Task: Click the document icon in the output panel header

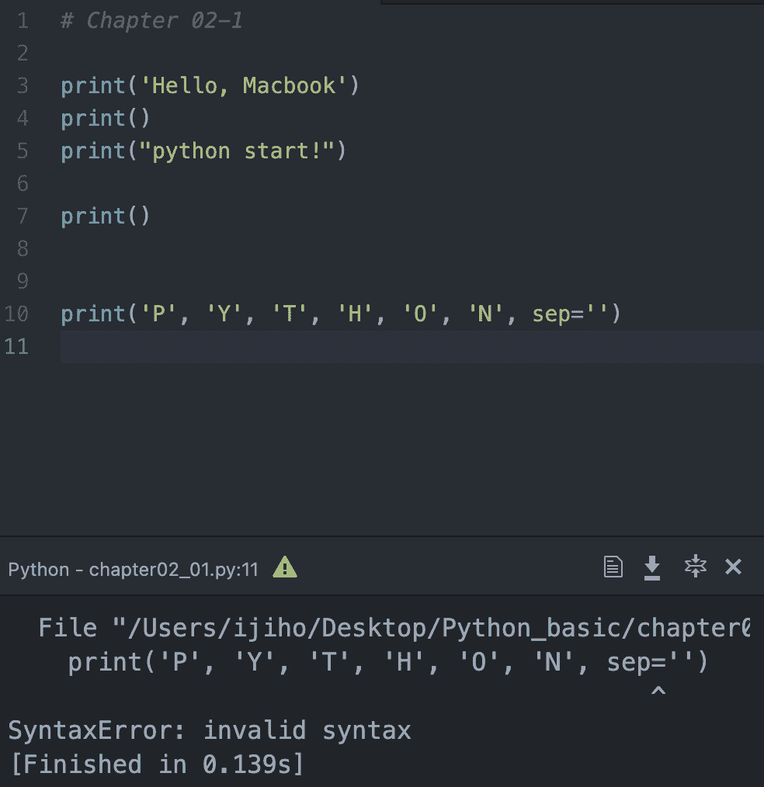Action: (x=613, y=567)
